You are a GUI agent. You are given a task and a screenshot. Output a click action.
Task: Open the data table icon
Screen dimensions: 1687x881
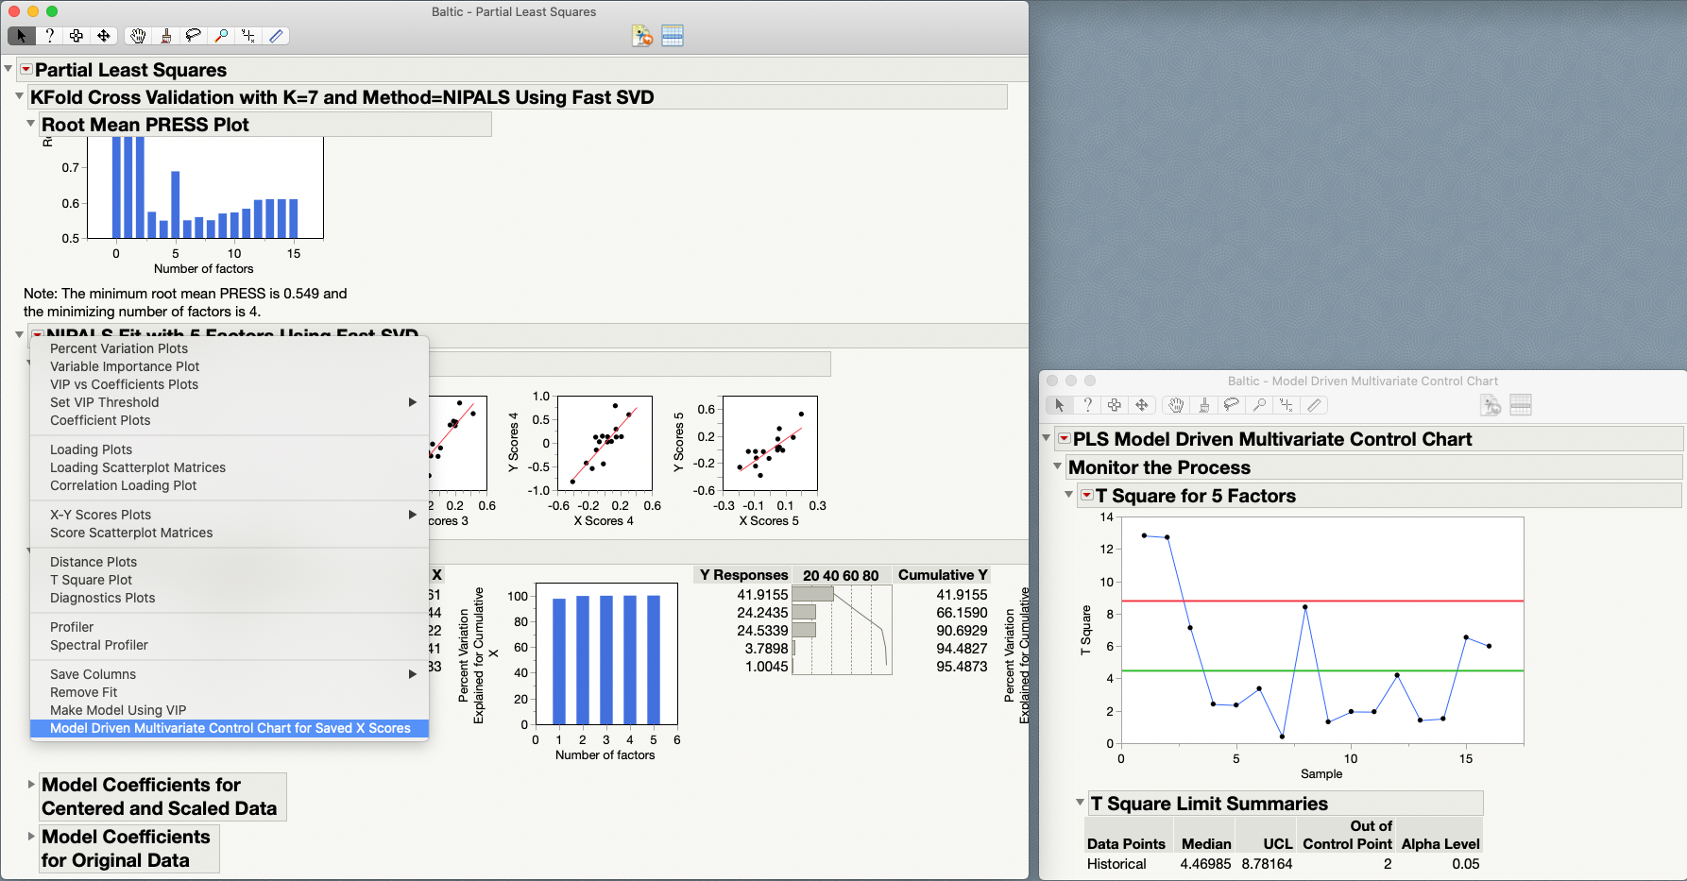(673, 36)
